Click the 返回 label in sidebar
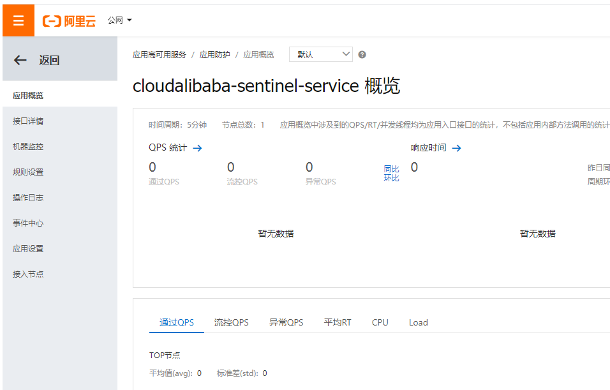The height and width of the screenshot is (390, 610). [x=49, y=61]
